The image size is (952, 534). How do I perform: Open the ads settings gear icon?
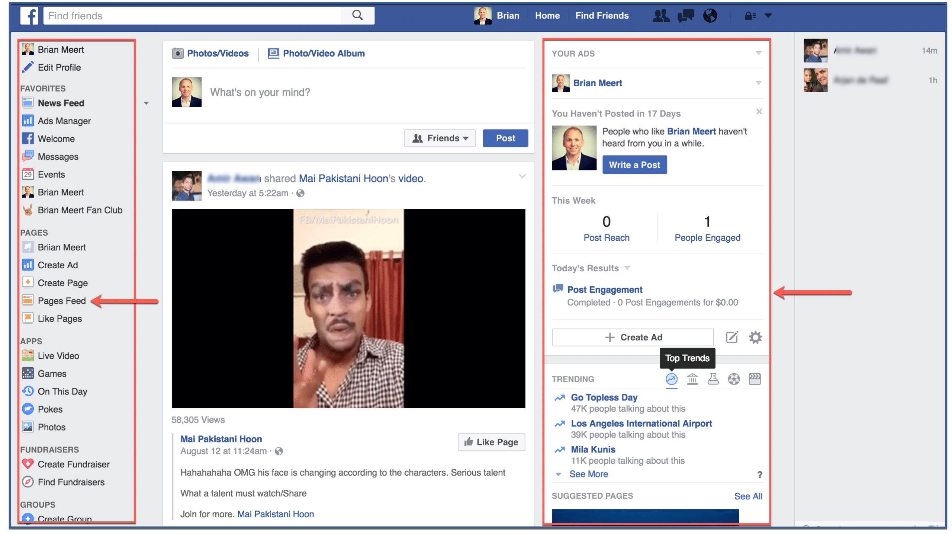755,338
